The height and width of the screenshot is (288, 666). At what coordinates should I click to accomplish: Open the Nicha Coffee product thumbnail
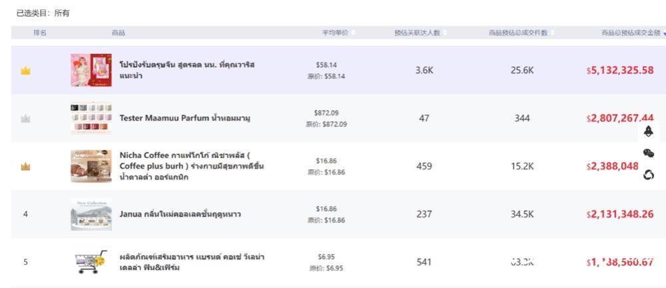tap(91, 167)
